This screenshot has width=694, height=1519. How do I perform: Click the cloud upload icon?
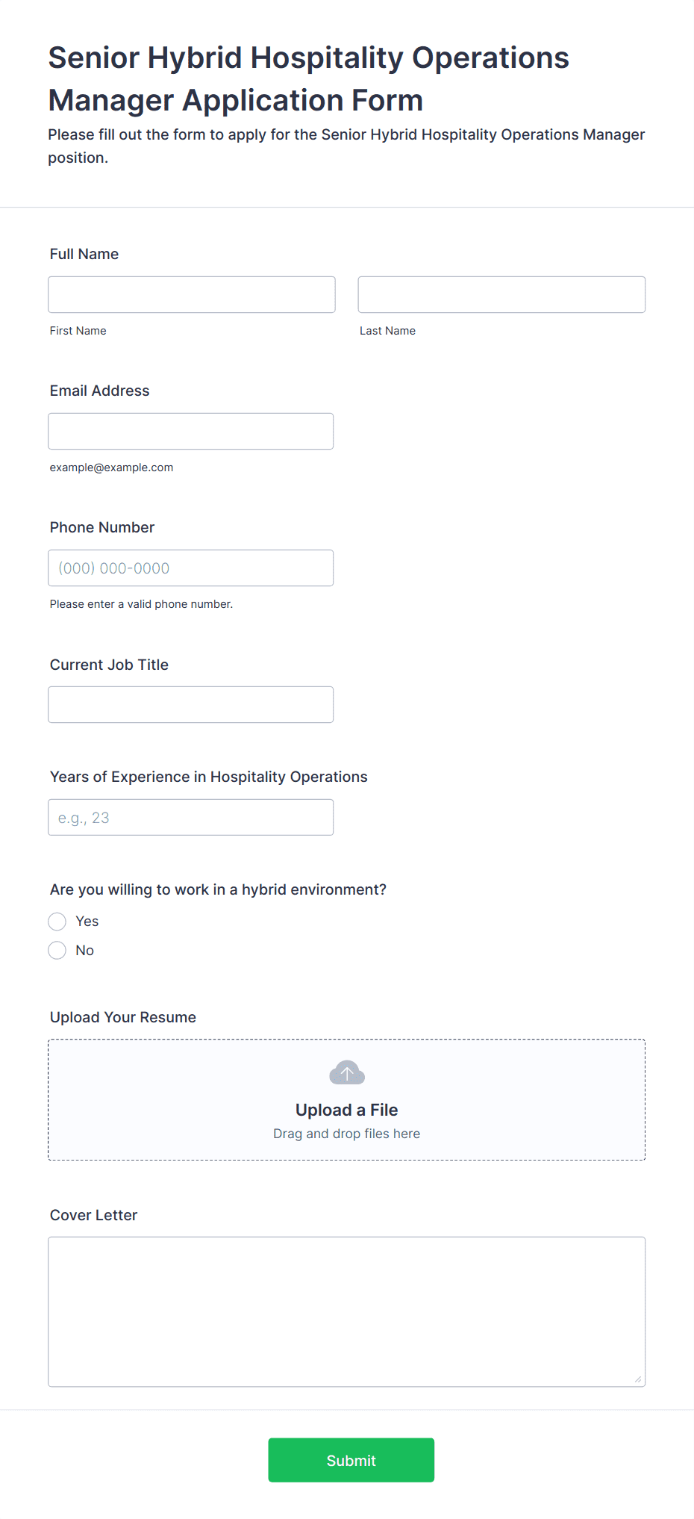(x=347, y=1072)
